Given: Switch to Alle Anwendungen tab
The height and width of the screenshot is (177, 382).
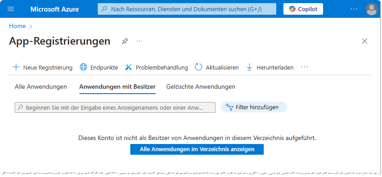Looking at the screenshot, I should tap(41, 86).
